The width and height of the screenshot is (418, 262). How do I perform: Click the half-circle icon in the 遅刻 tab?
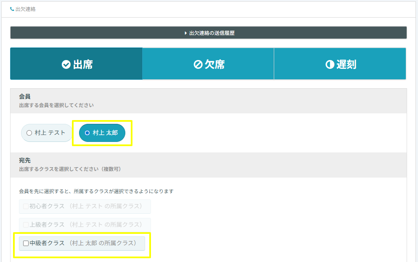[330, 64]
